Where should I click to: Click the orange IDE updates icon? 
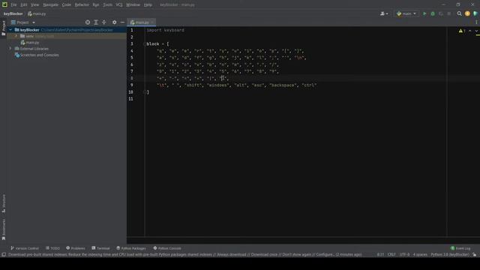point(467,13)
